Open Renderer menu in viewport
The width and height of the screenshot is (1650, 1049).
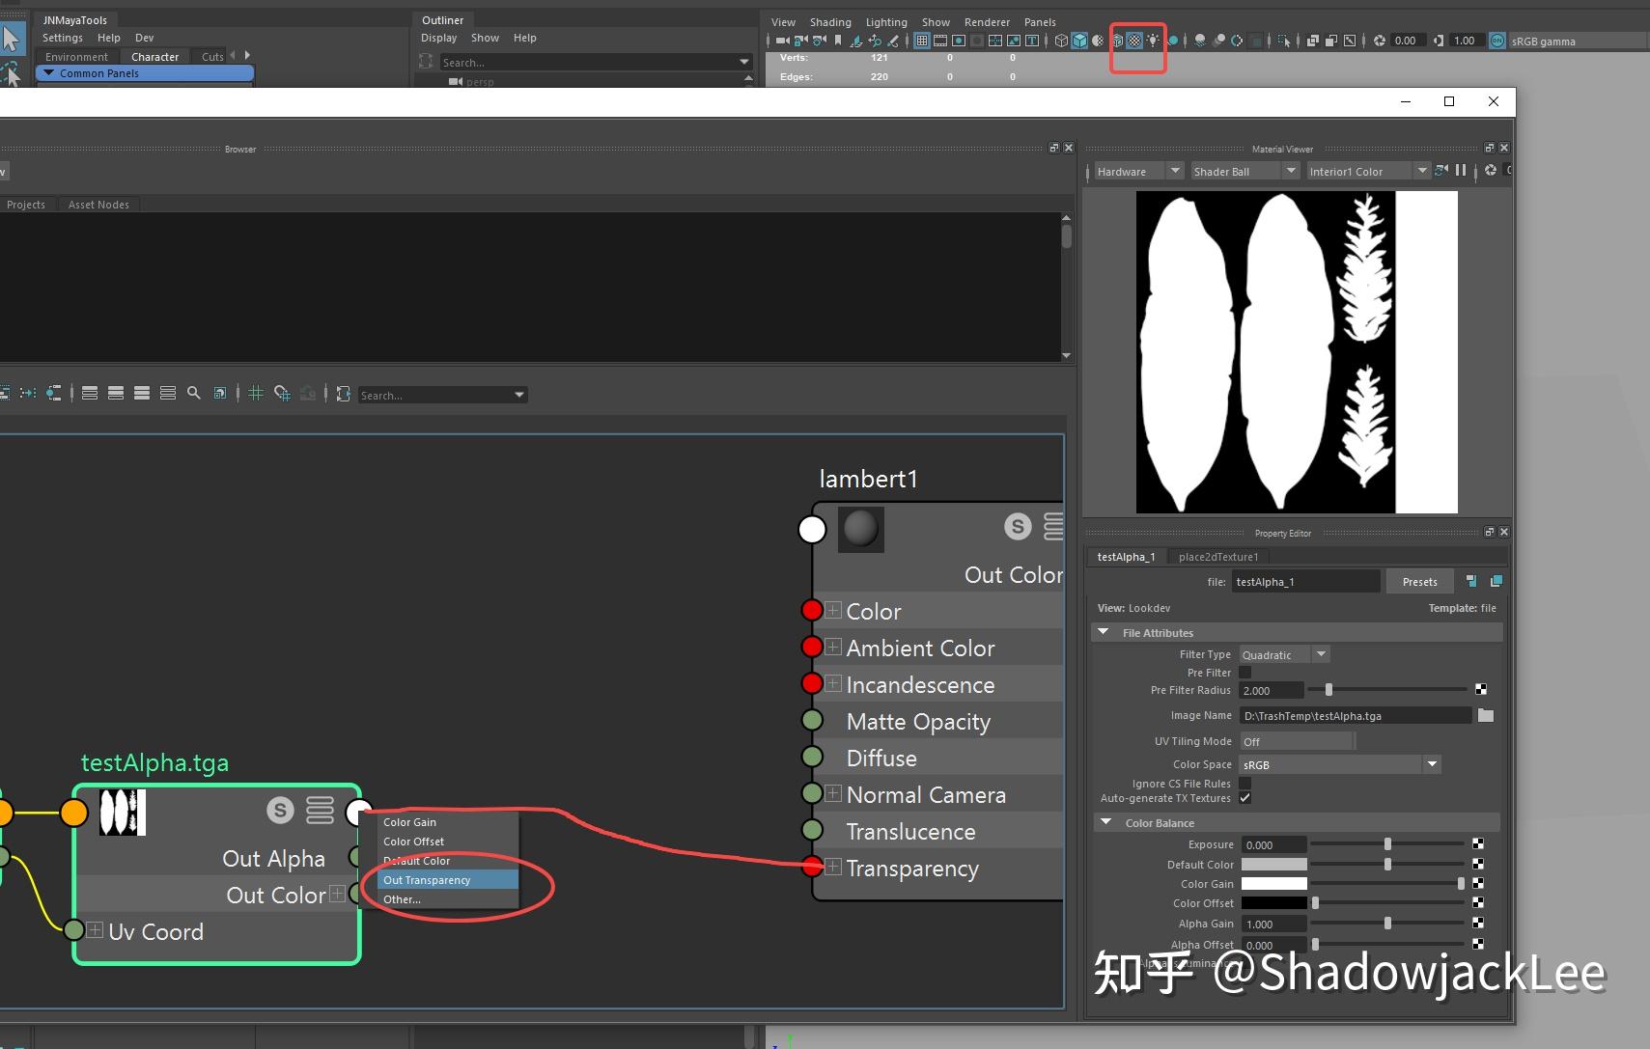click(987, 22)
